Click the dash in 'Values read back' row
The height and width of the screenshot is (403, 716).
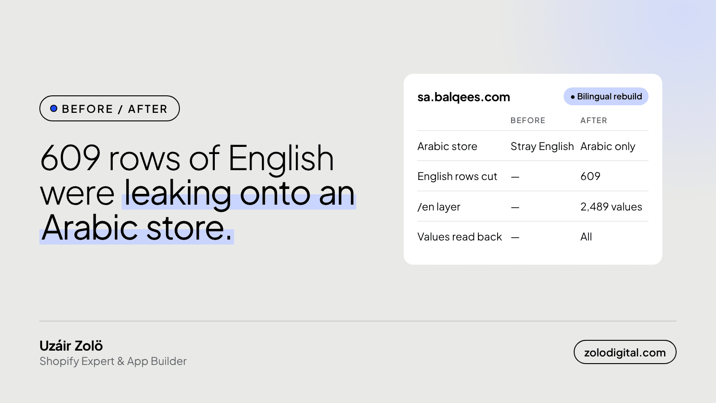[515, 237]
